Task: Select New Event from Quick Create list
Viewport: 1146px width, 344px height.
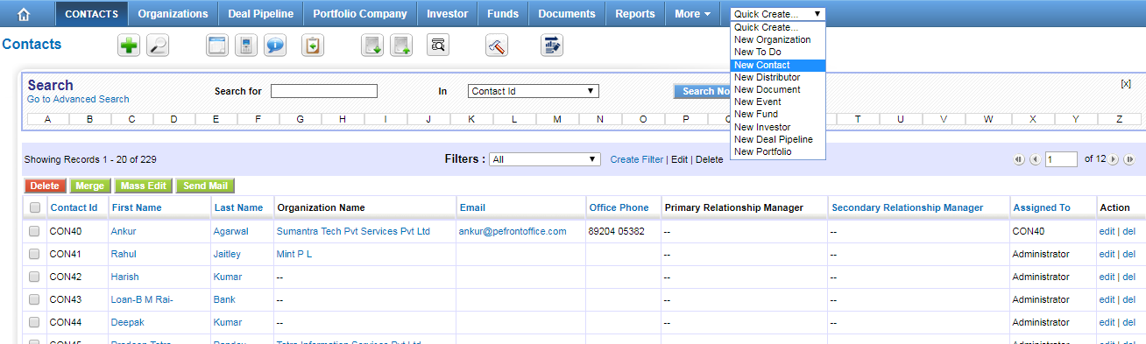Action: pyautogui.click(x=778, y=102)
